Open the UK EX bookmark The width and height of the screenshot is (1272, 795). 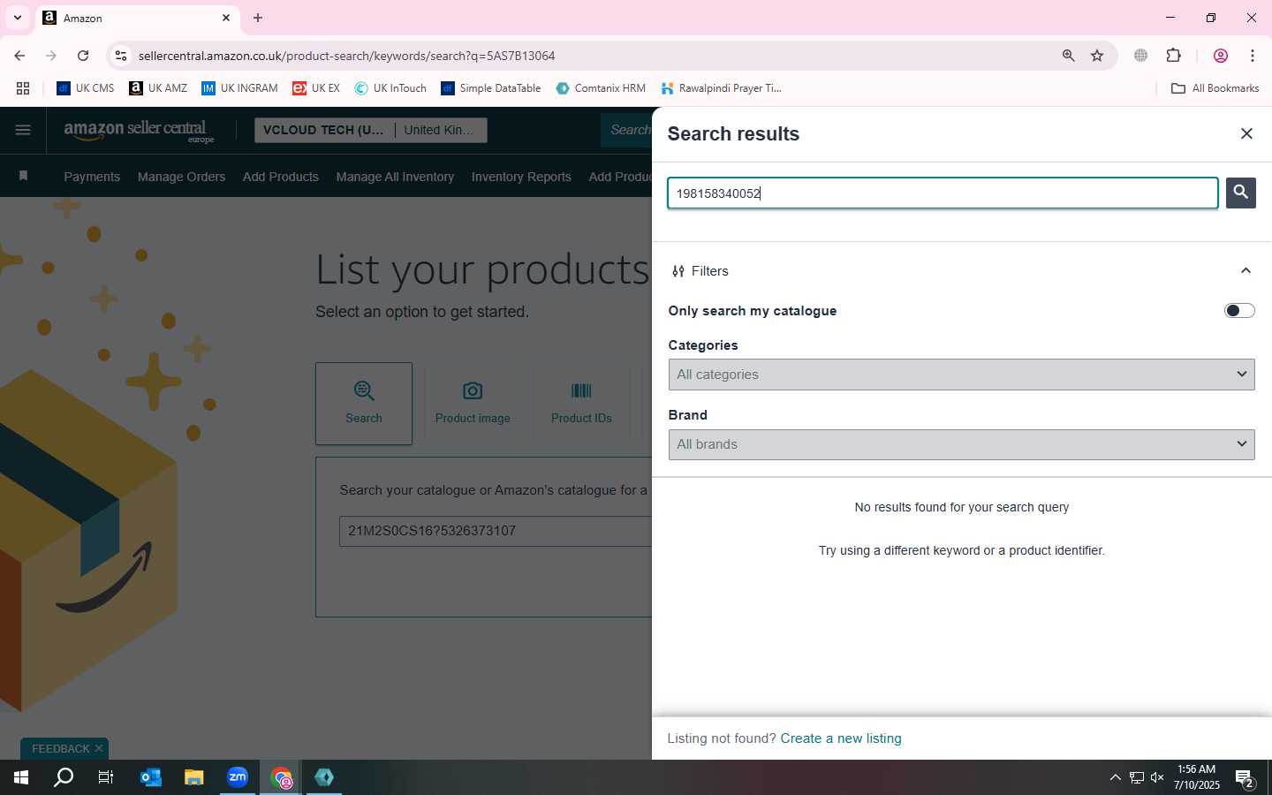[x=316, y=88]
